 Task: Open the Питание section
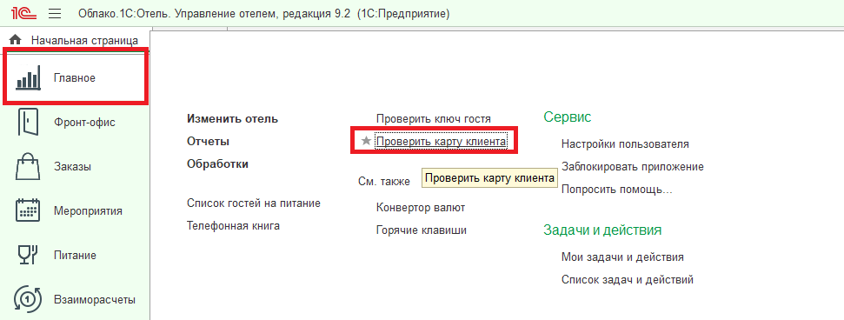[x=75, y=255]
